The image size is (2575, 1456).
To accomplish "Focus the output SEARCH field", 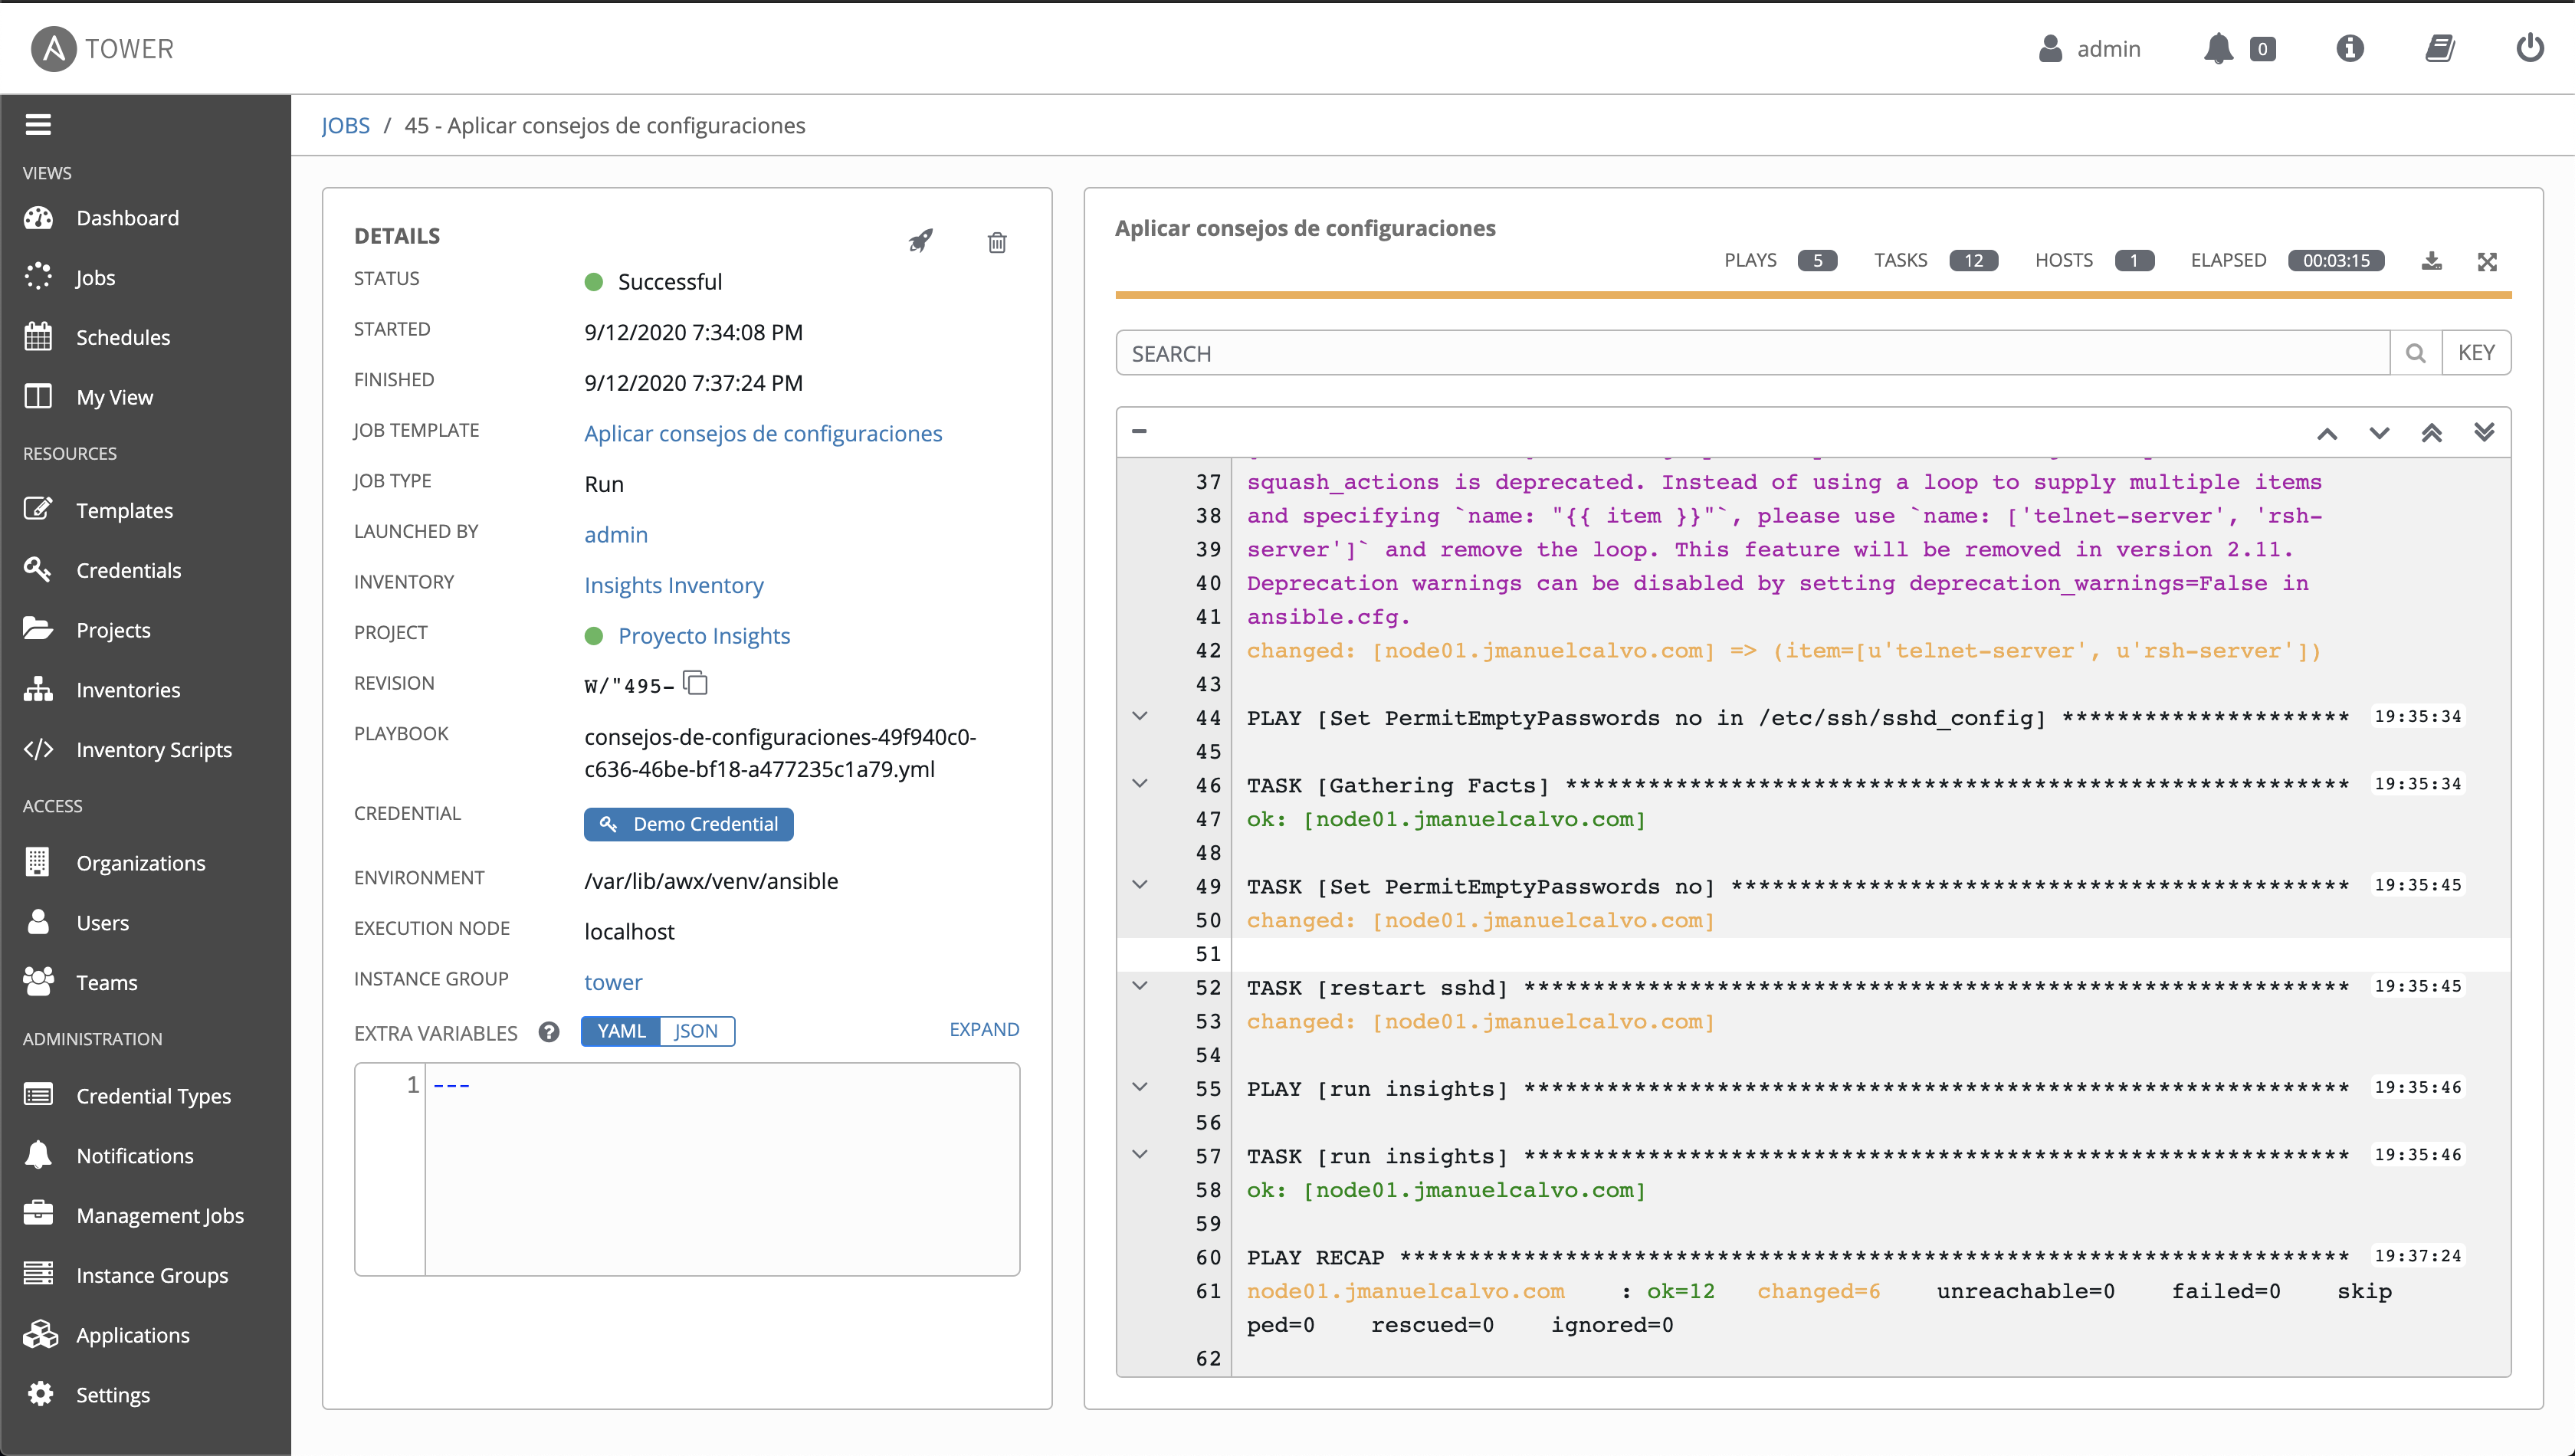I will pyautogui.click(x=1752, y=353).
